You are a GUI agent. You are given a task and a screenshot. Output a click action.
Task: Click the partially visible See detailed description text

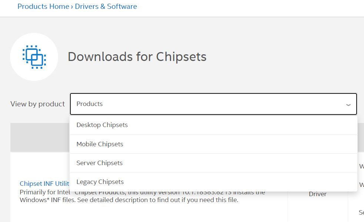pyautogui.click(x=361, y=212)
